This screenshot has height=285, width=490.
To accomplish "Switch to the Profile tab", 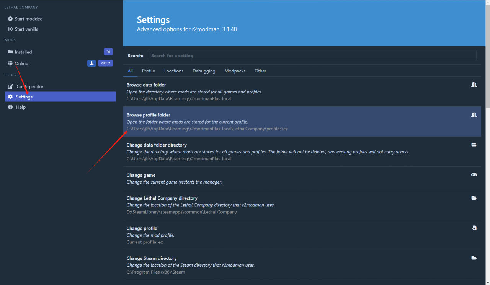I will pyautogui.click(x=149, y=71).
